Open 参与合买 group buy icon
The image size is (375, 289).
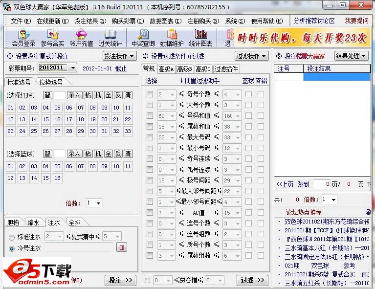[52, 37]
